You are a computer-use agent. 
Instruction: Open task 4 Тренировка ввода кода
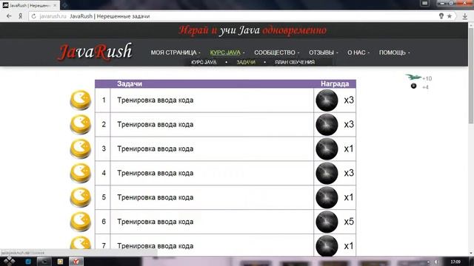[x=155, y=173]
